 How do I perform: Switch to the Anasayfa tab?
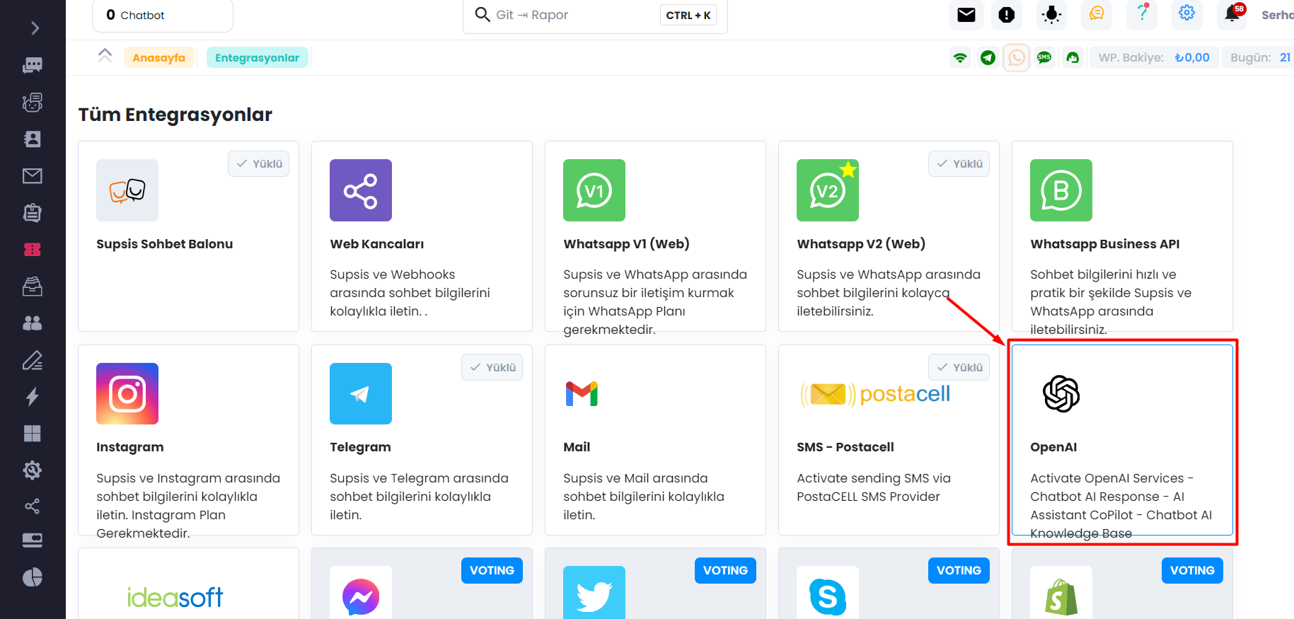pos(159,58)
